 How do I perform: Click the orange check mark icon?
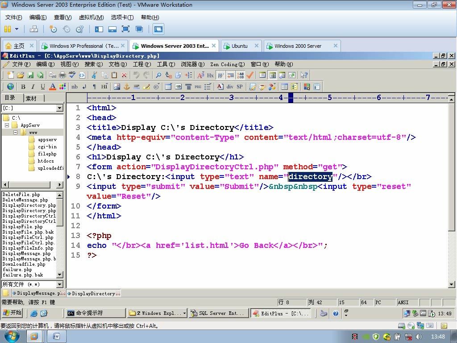click(250, 75)
